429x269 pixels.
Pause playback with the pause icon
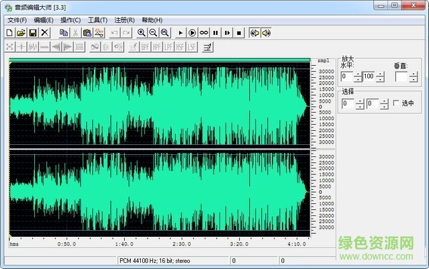[x=216, y=32]
